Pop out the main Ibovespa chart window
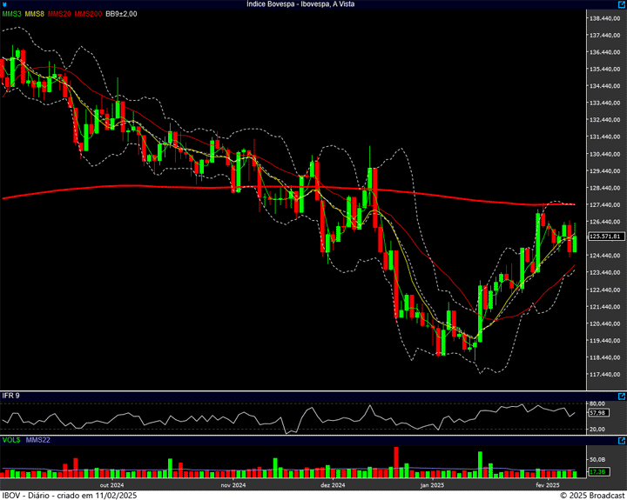The width and height of the screenshot is (627, 500). [622, 4]
